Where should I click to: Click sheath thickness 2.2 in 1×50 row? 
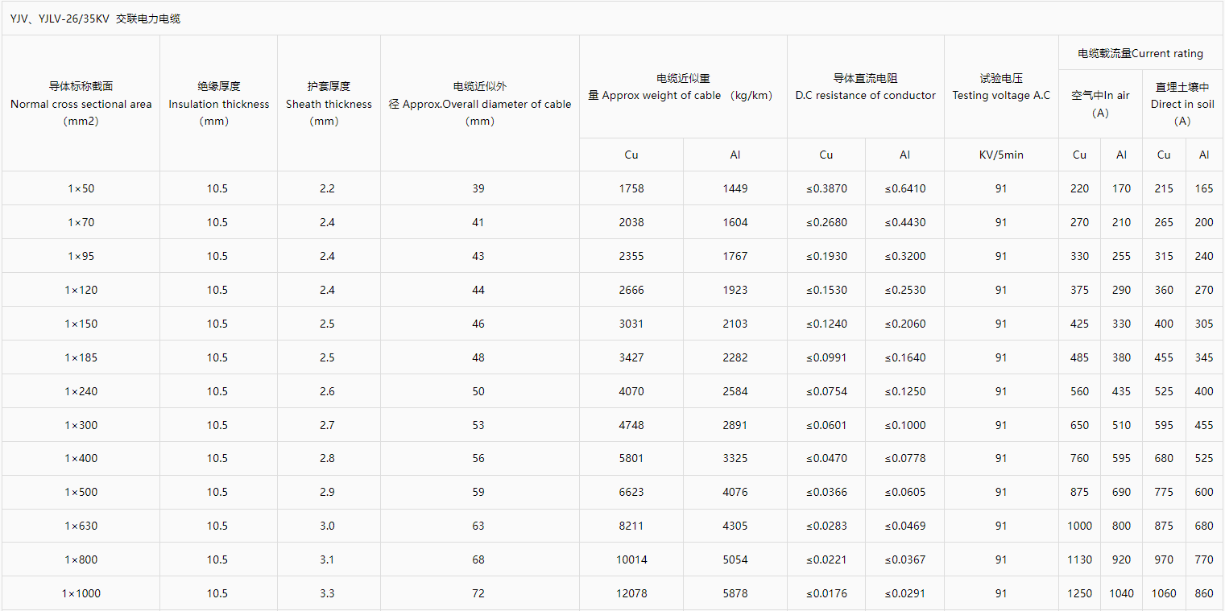pyautogui.click(x=327, y=188)
